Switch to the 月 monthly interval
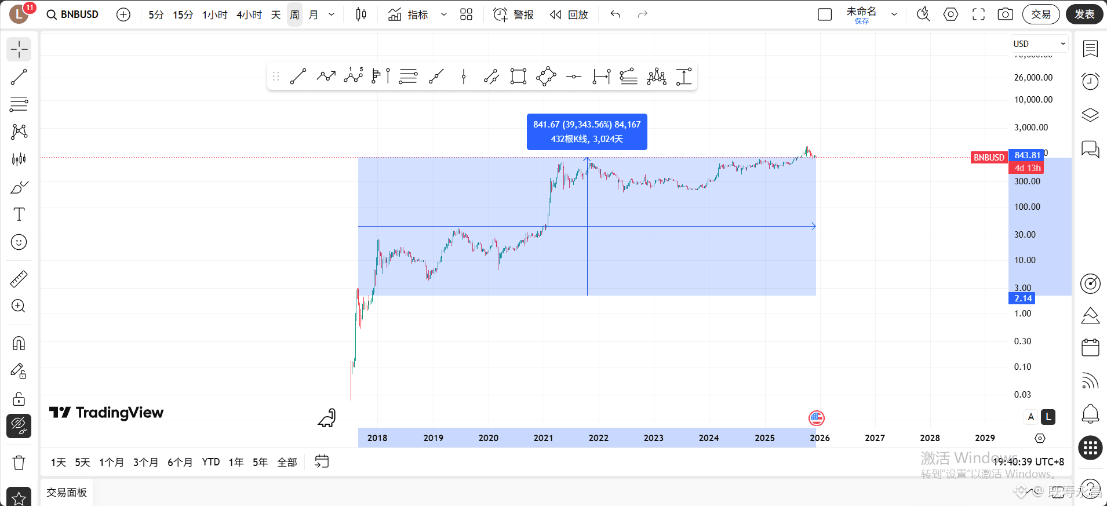Screen dimensions: 1107x506 314,14
